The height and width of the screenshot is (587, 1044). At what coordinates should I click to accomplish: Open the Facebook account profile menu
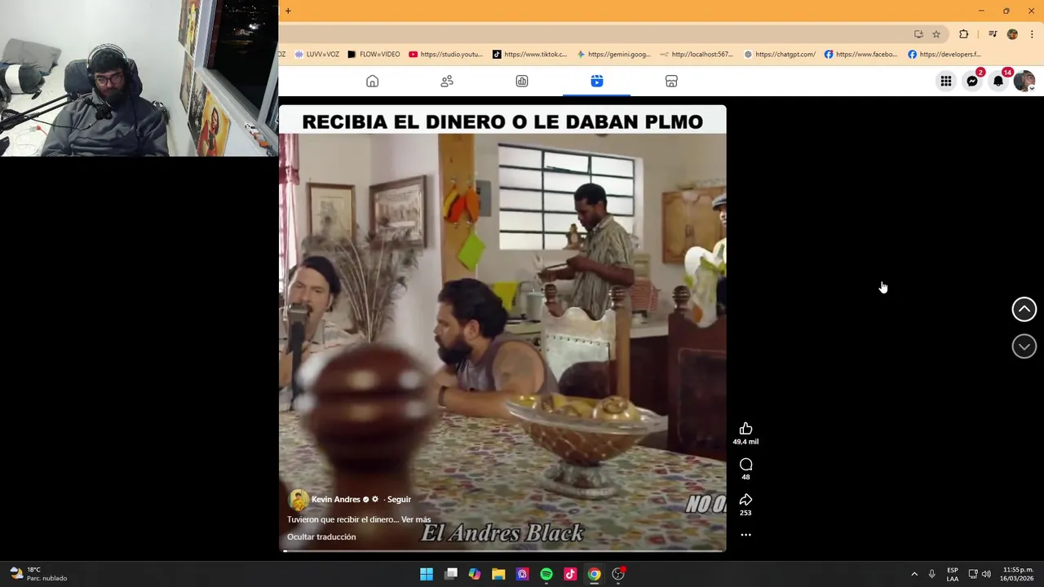(1024, 81)
